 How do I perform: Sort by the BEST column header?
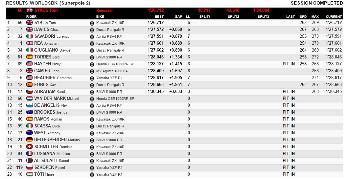click(159, 16)
